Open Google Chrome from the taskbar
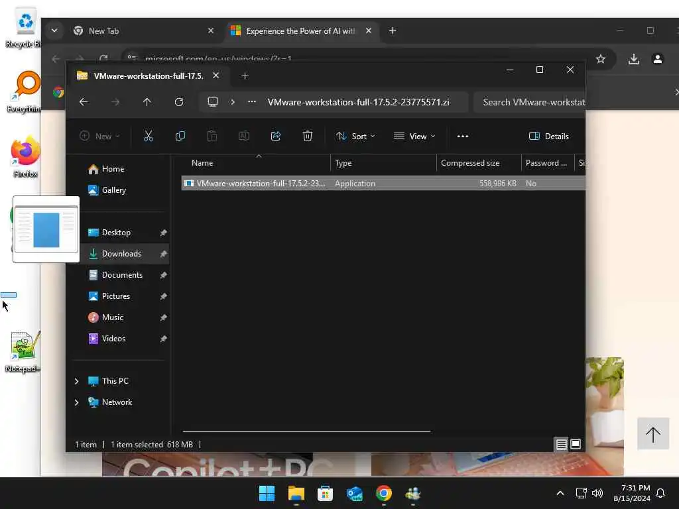 coord(384,493)
